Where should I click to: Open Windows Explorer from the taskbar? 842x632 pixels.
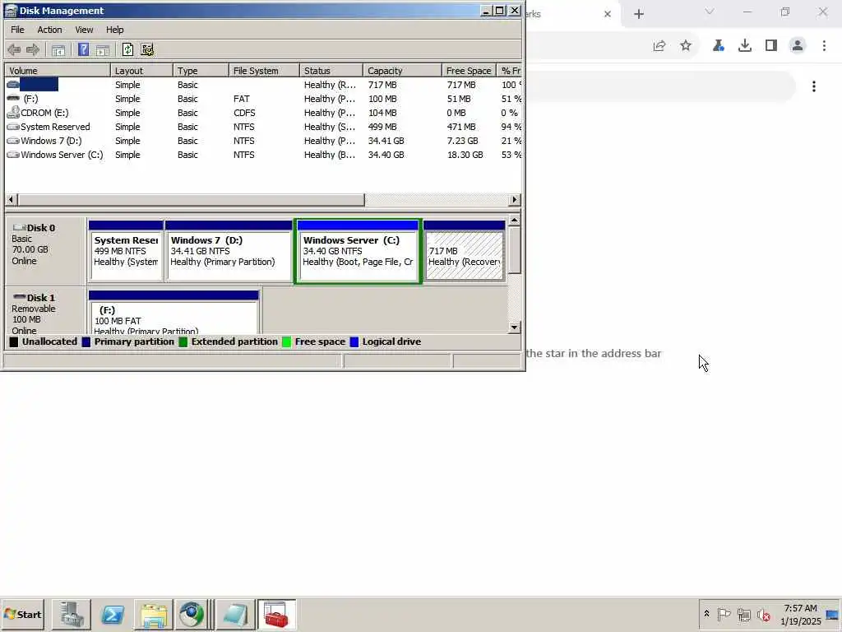[x=153, y=614]
